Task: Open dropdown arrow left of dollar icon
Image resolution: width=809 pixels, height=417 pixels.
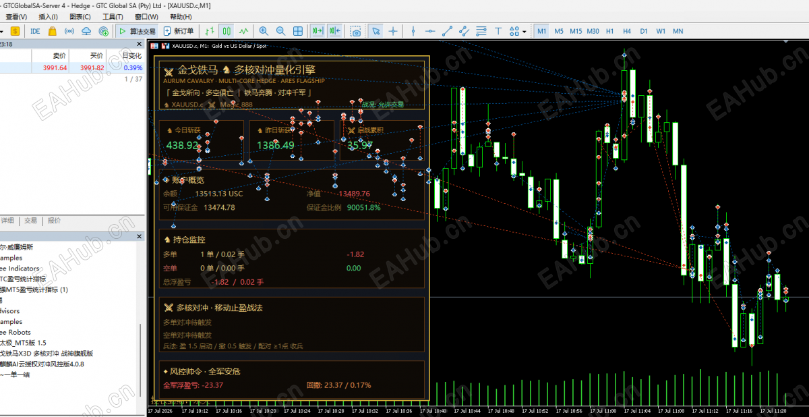Action: (x=2, y=31)
